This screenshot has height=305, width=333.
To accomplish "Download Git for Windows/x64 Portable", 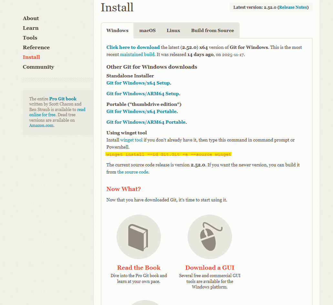I will [141, 111].
